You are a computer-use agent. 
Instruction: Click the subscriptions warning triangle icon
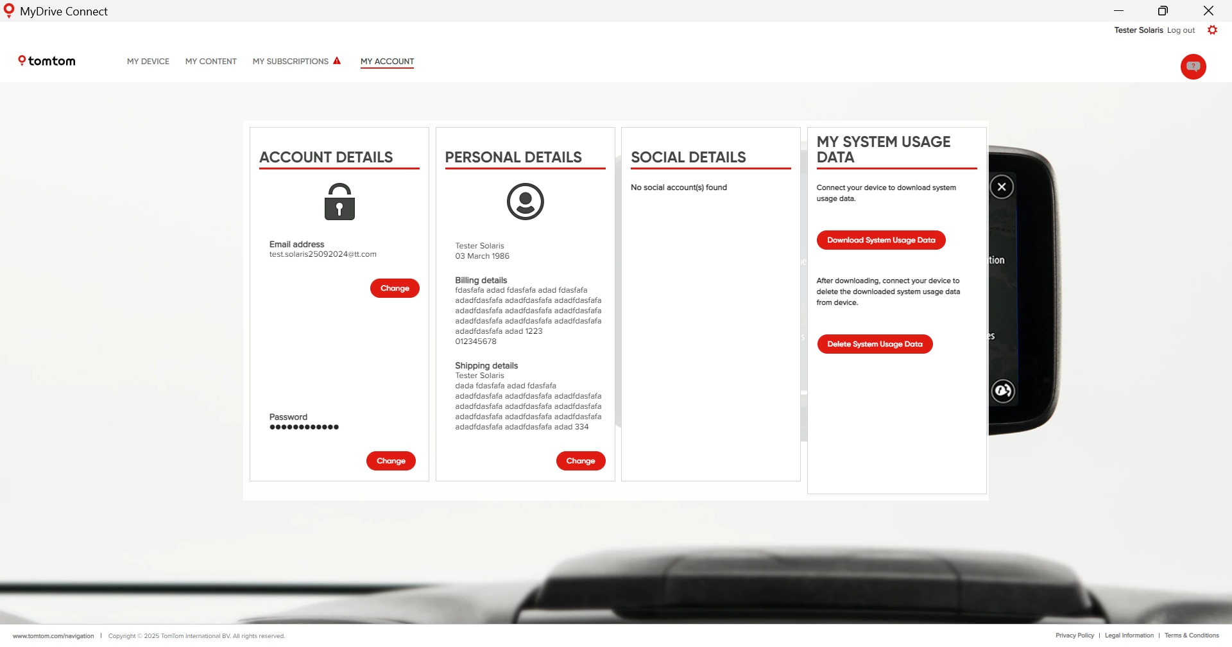tap(337, 61)
